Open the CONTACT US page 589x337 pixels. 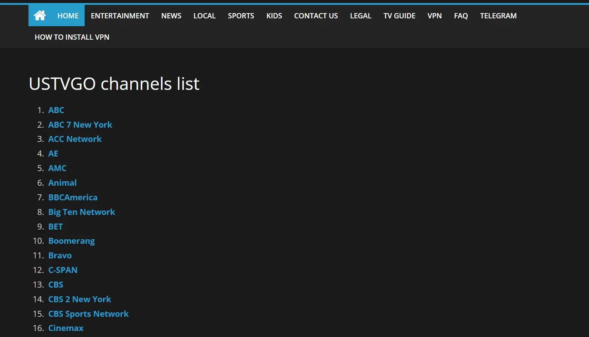[x=316, y=16]
